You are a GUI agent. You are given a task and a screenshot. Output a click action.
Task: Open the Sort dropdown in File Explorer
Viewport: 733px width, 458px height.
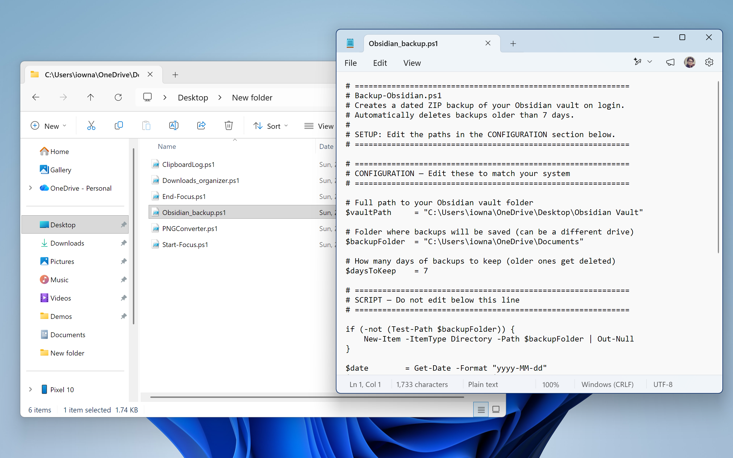(x=271, y=126)
